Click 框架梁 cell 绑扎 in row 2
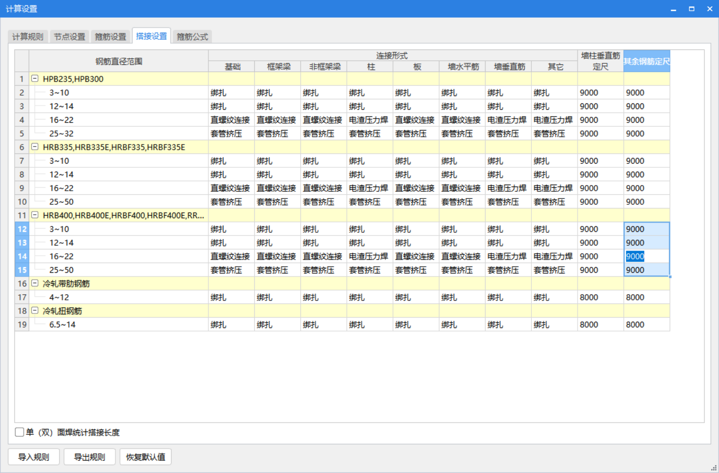The image size is (719, 473). [278, 93]
